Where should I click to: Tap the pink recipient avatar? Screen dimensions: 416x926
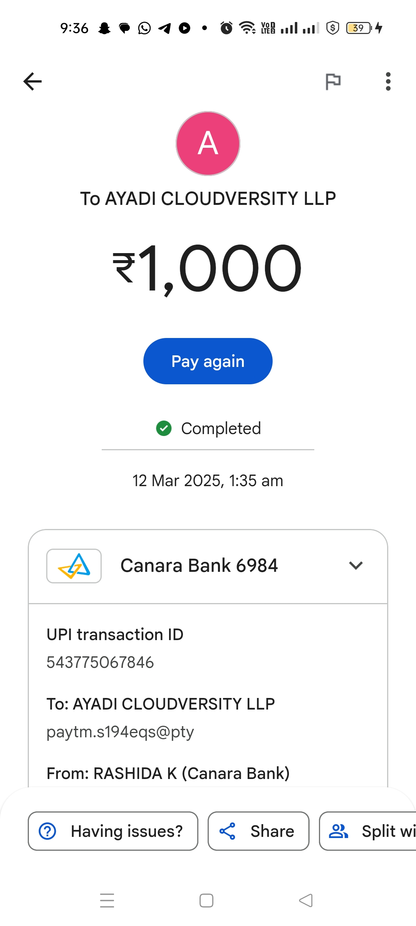[x=208, y=144]
